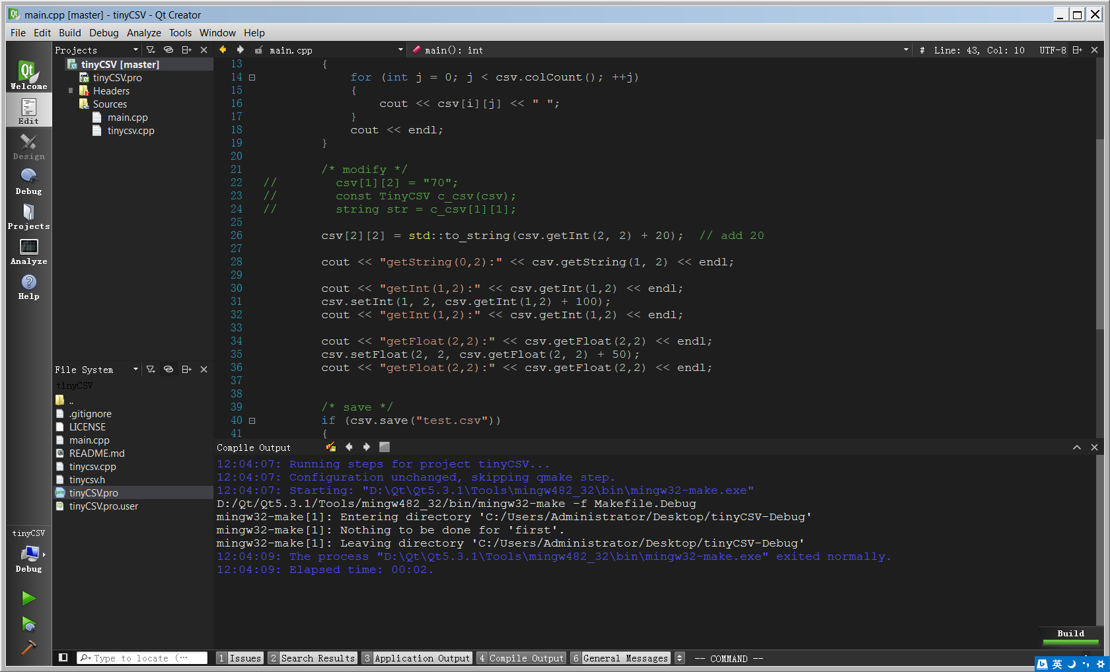
Task: Switch to Edit mode
Action: 28,110
